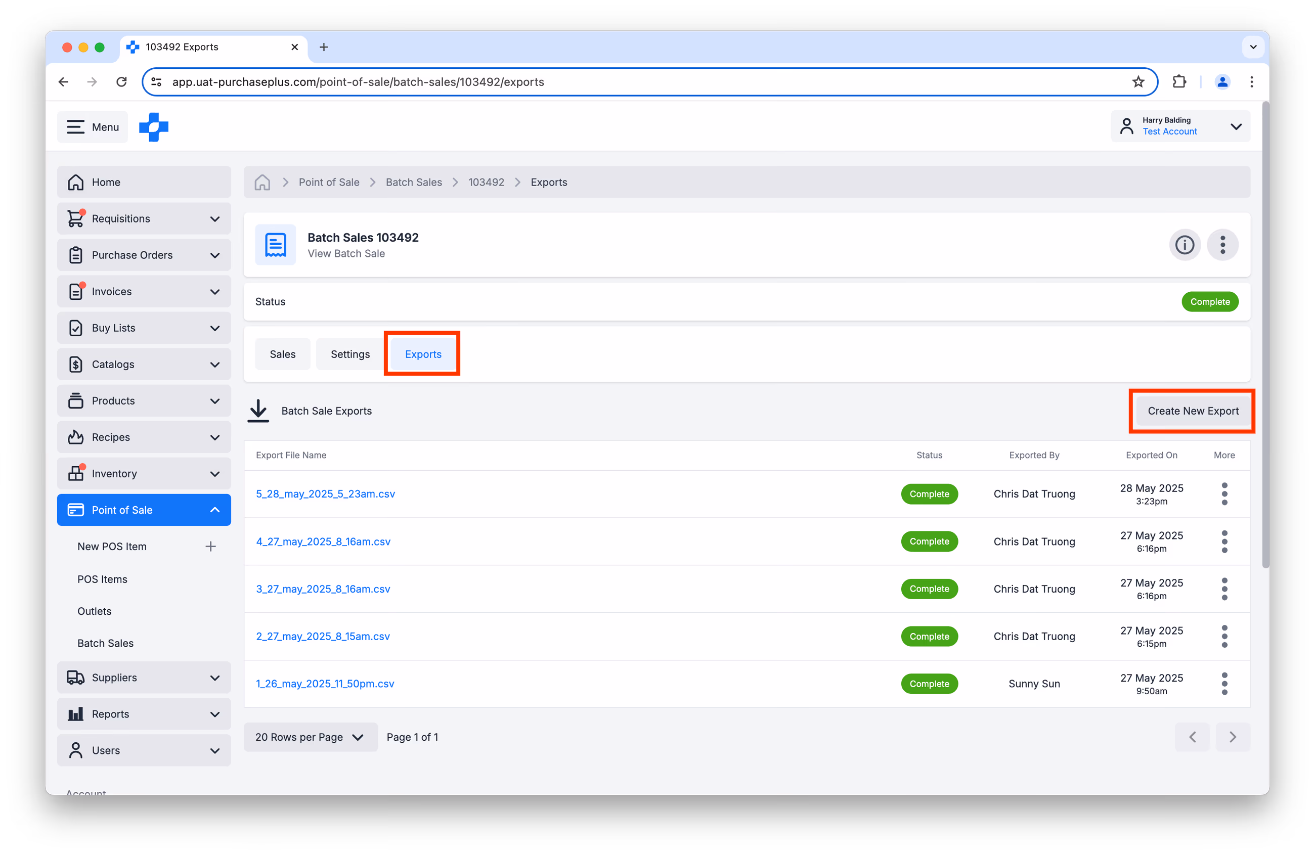Go to Home in sidebar
This screenshot has height=855, width=1315.
[x=144, y=182]
